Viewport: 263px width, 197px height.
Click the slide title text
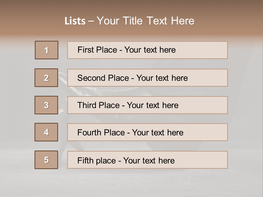(129, 21)
